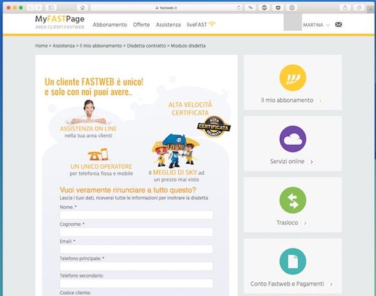Click 'Modulo disdetta' breadcrumb text

coord(188,46)
